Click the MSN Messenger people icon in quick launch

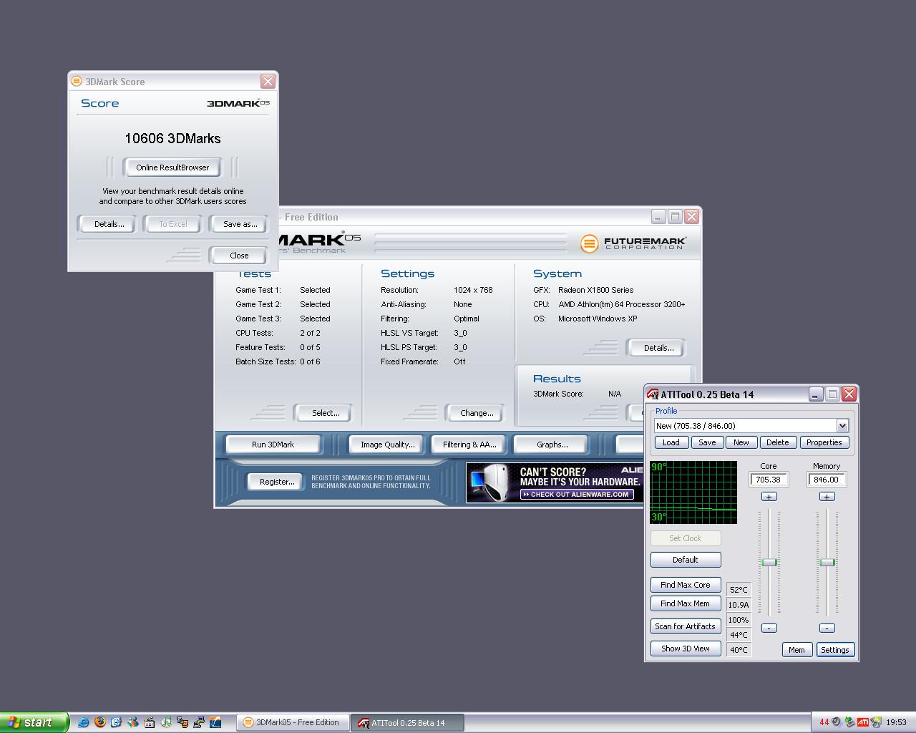pyautogui.click(x=133, y=722)
